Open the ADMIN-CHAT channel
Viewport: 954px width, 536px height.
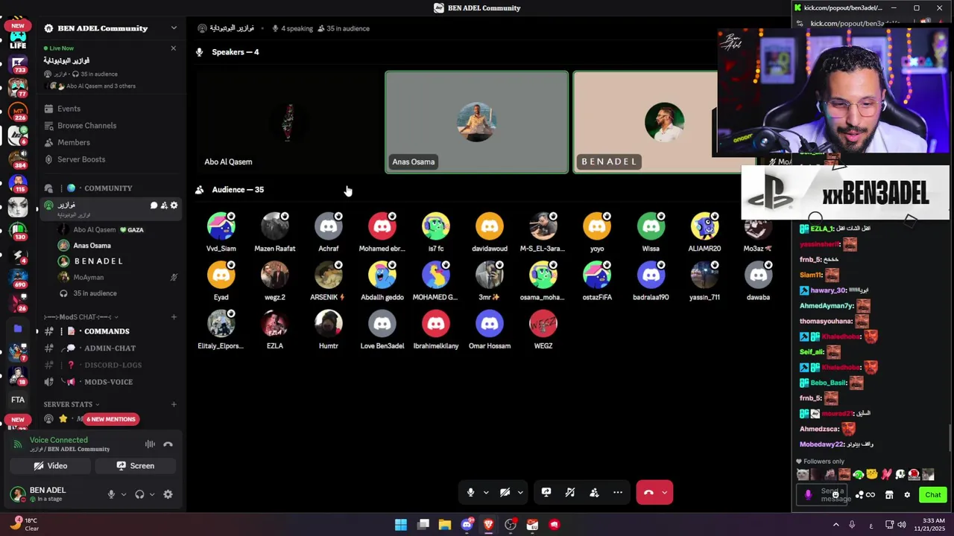110,348
